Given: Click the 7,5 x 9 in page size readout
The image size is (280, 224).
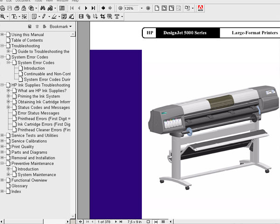Looking at the screenshot, I should point(134,222).
